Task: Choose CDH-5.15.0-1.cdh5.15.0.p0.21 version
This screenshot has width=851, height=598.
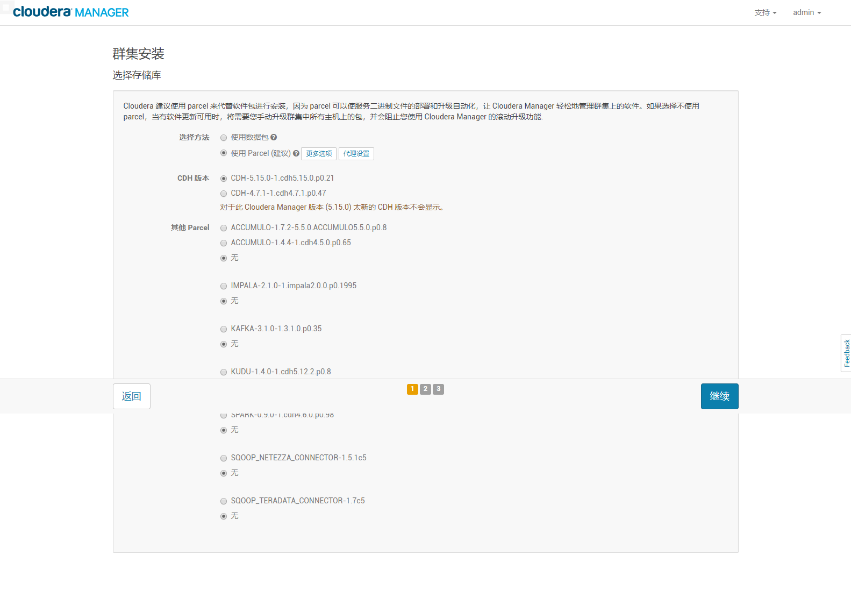Action: coord(224,179)
